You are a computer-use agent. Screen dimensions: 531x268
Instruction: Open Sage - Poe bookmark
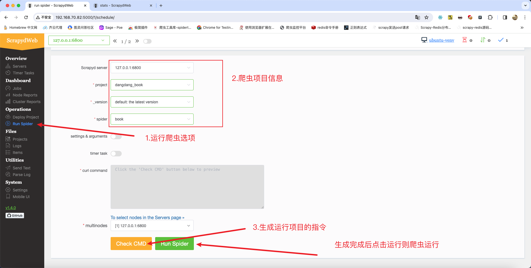111,28
